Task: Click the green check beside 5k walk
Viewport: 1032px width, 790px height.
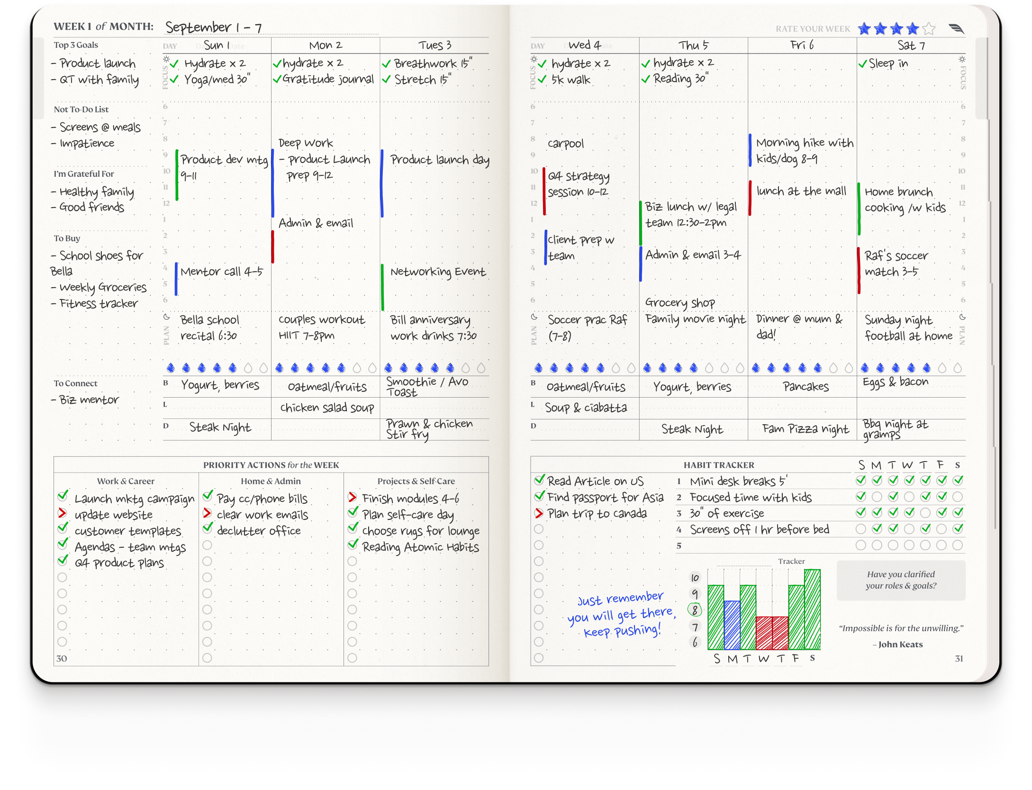Action: (543, 79)
